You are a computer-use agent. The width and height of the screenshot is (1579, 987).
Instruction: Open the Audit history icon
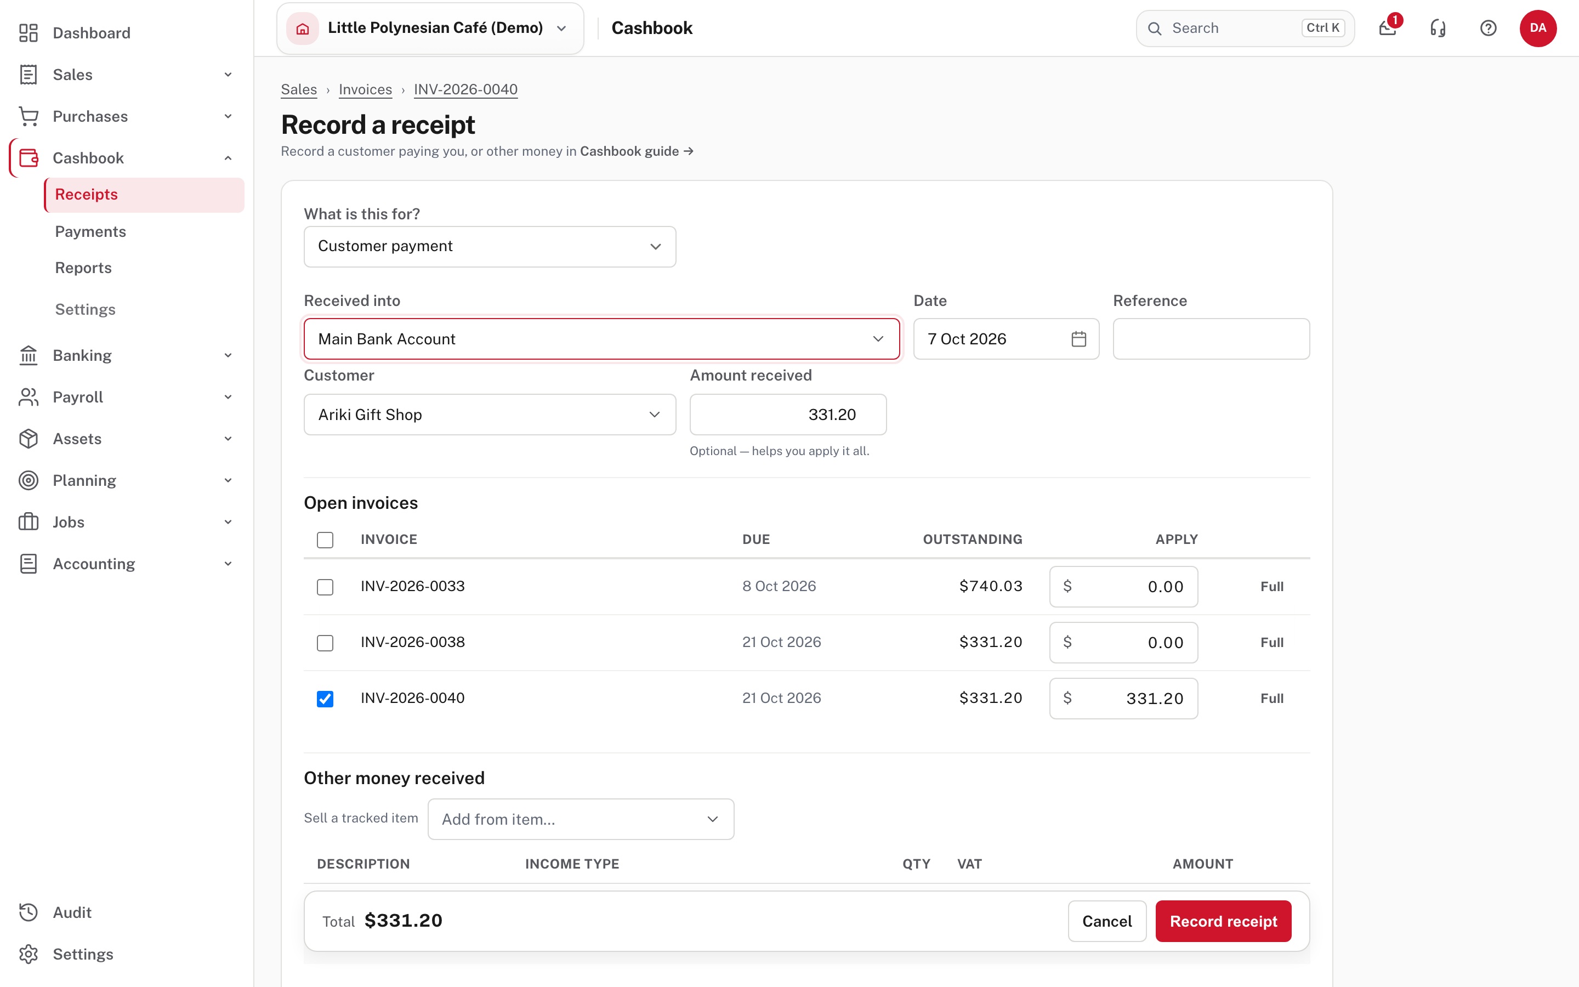click(28, 912)
